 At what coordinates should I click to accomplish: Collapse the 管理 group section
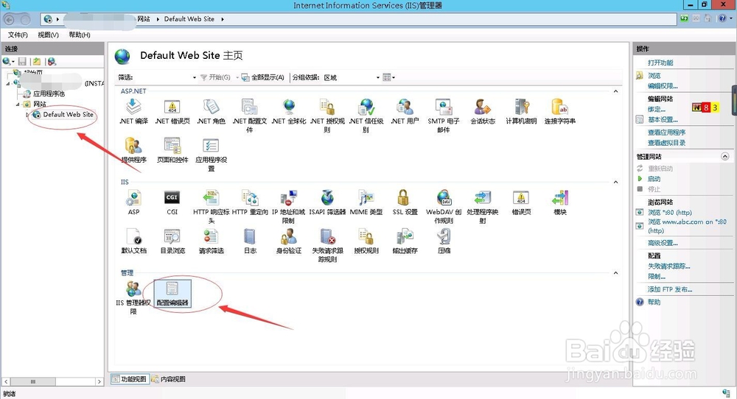pos(615,272)
